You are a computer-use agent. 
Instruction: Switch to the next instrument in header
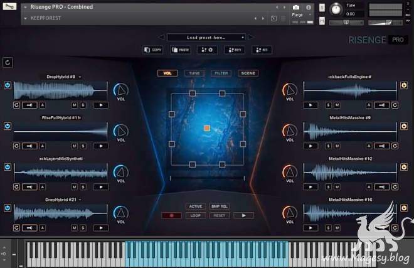click(x=284, y=8)
